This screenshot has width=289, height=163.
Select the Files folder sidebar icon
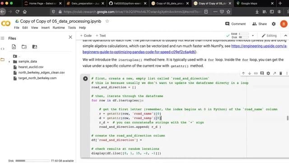pyautogui.click(x=2, y=60)
